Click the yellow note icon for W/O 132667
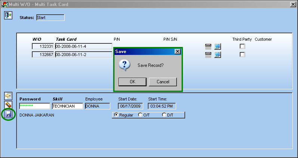The width and height of the screenshot is (298, 158). (x=208, y=55)
